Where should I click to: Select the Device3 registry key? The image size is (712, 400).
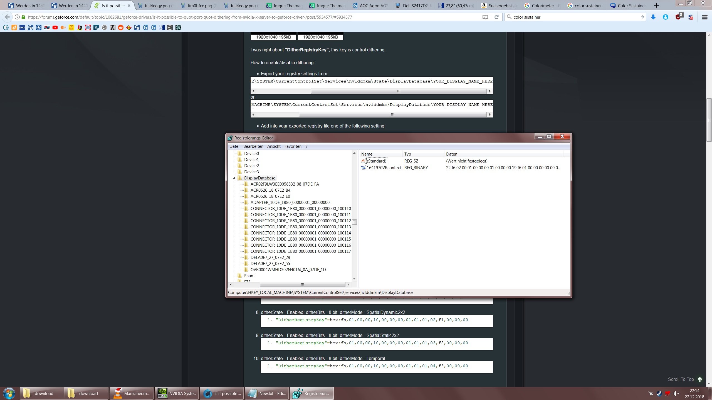pyautogui.click(x=251, y=172)
